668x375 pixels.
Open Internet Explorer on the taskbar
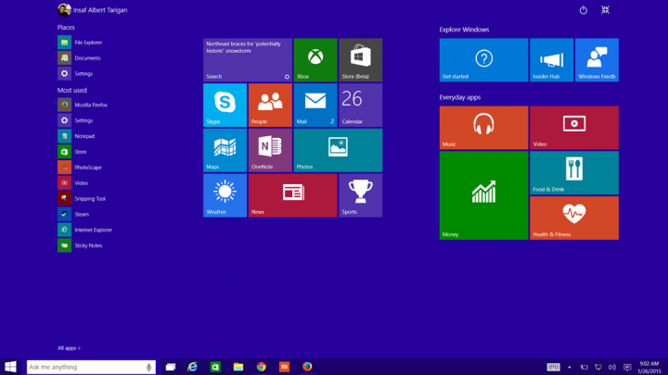point(193,367)
